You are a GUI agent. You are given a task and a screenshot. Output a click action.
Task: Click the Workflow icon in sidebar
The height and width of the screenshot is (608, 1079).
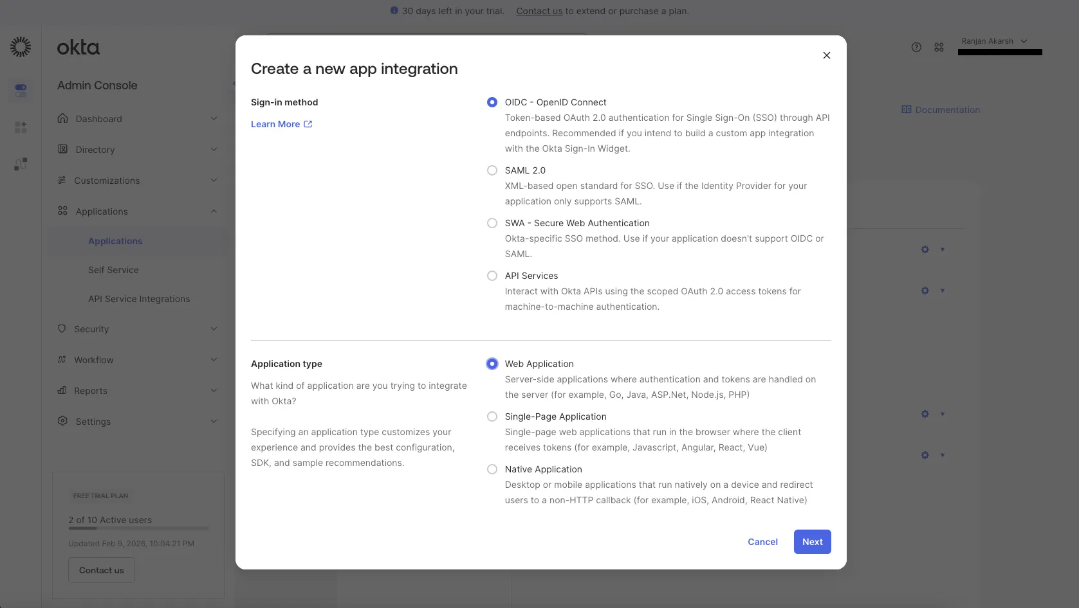coord(62,359)
